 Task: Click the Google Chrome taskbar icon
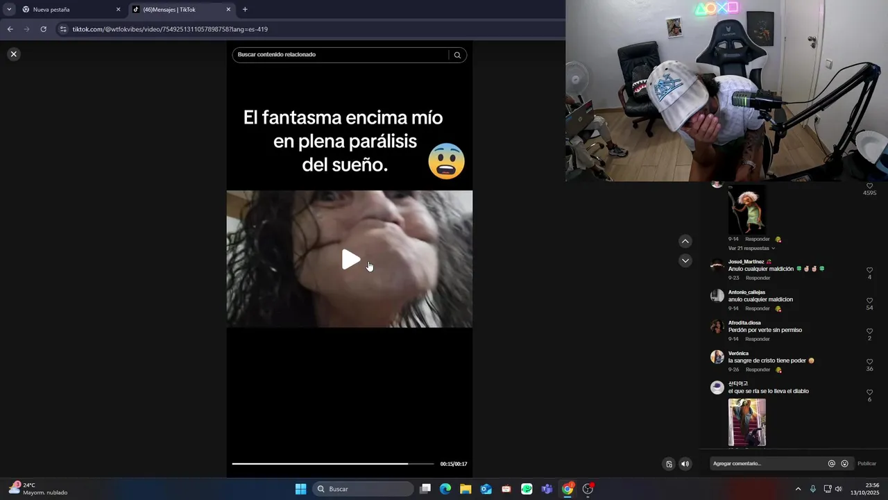coord(567,489)
